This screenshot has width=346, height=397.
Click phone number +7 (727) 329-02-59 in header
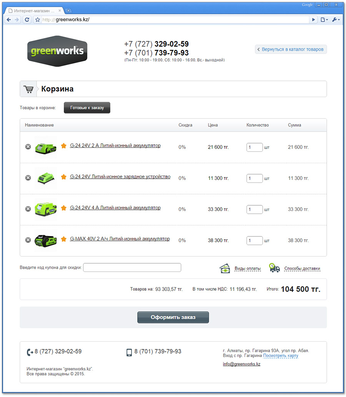156,44
